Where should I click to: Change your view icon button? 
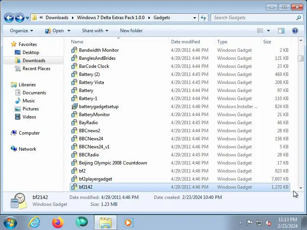[260, 31]
